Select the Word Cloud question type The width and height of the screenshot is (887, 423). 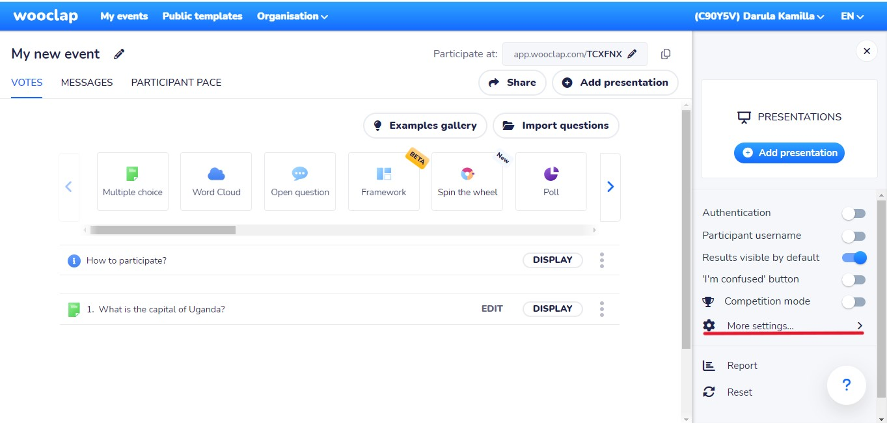pos(216,182)
